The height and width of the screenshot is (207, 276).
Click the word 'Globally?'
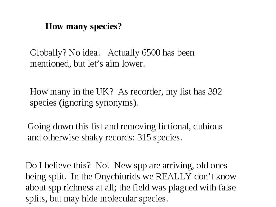(x=48, y=53)
